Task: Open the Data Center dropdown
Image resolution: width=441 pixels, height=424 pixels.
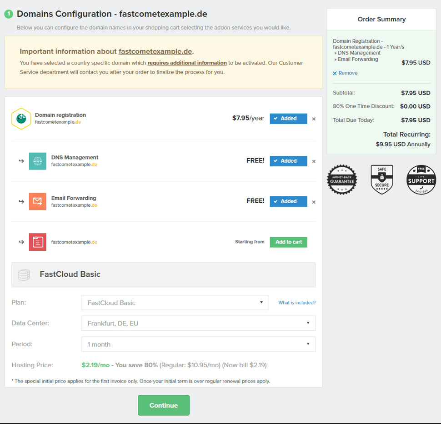Action: [199, 323]
